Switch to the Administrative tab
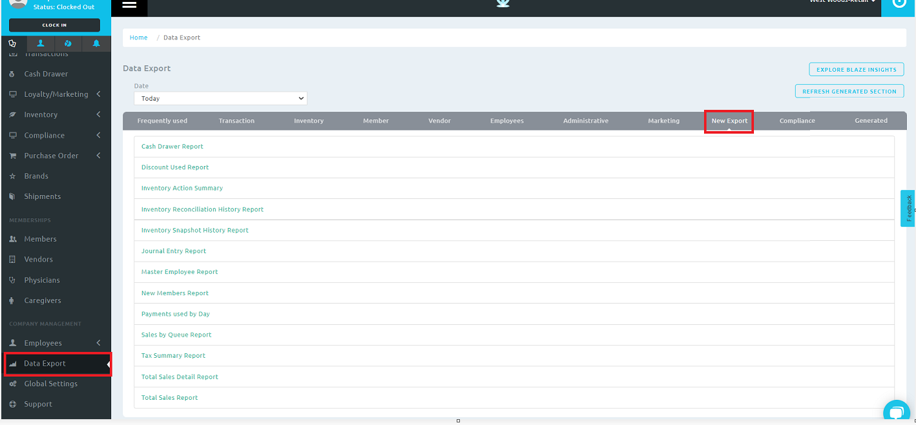The height and width of the screenshot is (425, 916). pos(586,121)
